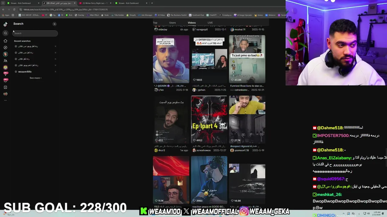Open the Title Builder bookmark
387x217 pixels.
[x=118, y=15]
